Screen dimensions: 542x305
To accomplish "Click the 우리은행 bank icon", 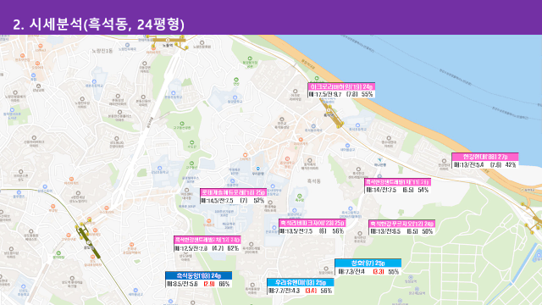I will (257, 169).
